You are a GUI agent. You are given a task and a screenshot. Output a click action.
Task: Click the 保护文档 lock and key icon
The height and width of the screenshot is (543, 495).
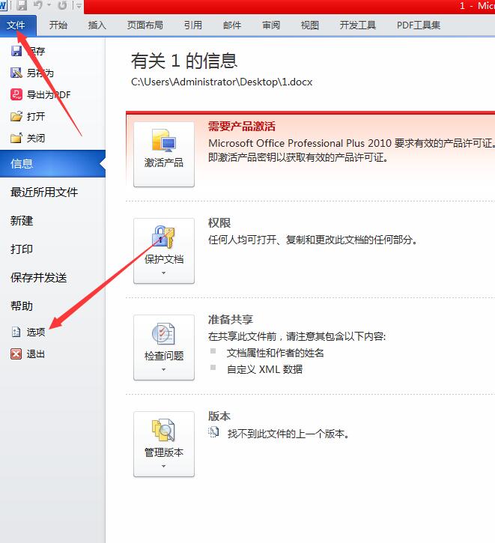point(164,237)
